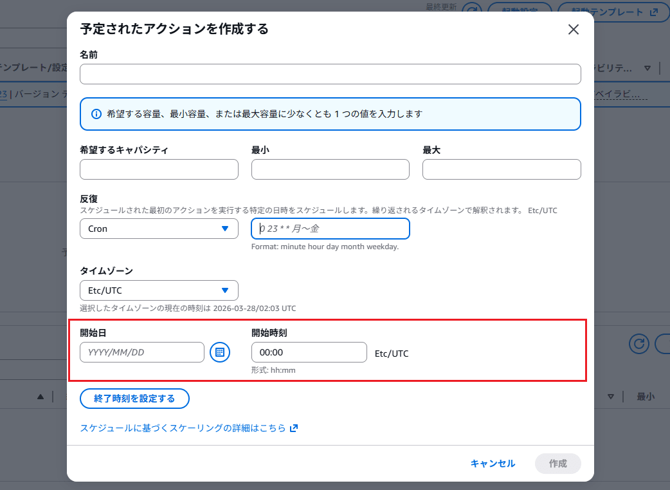The height and width of the screenshot is (490, 670).
Task: Click the 名前 name input field
Action: (330, 74)
